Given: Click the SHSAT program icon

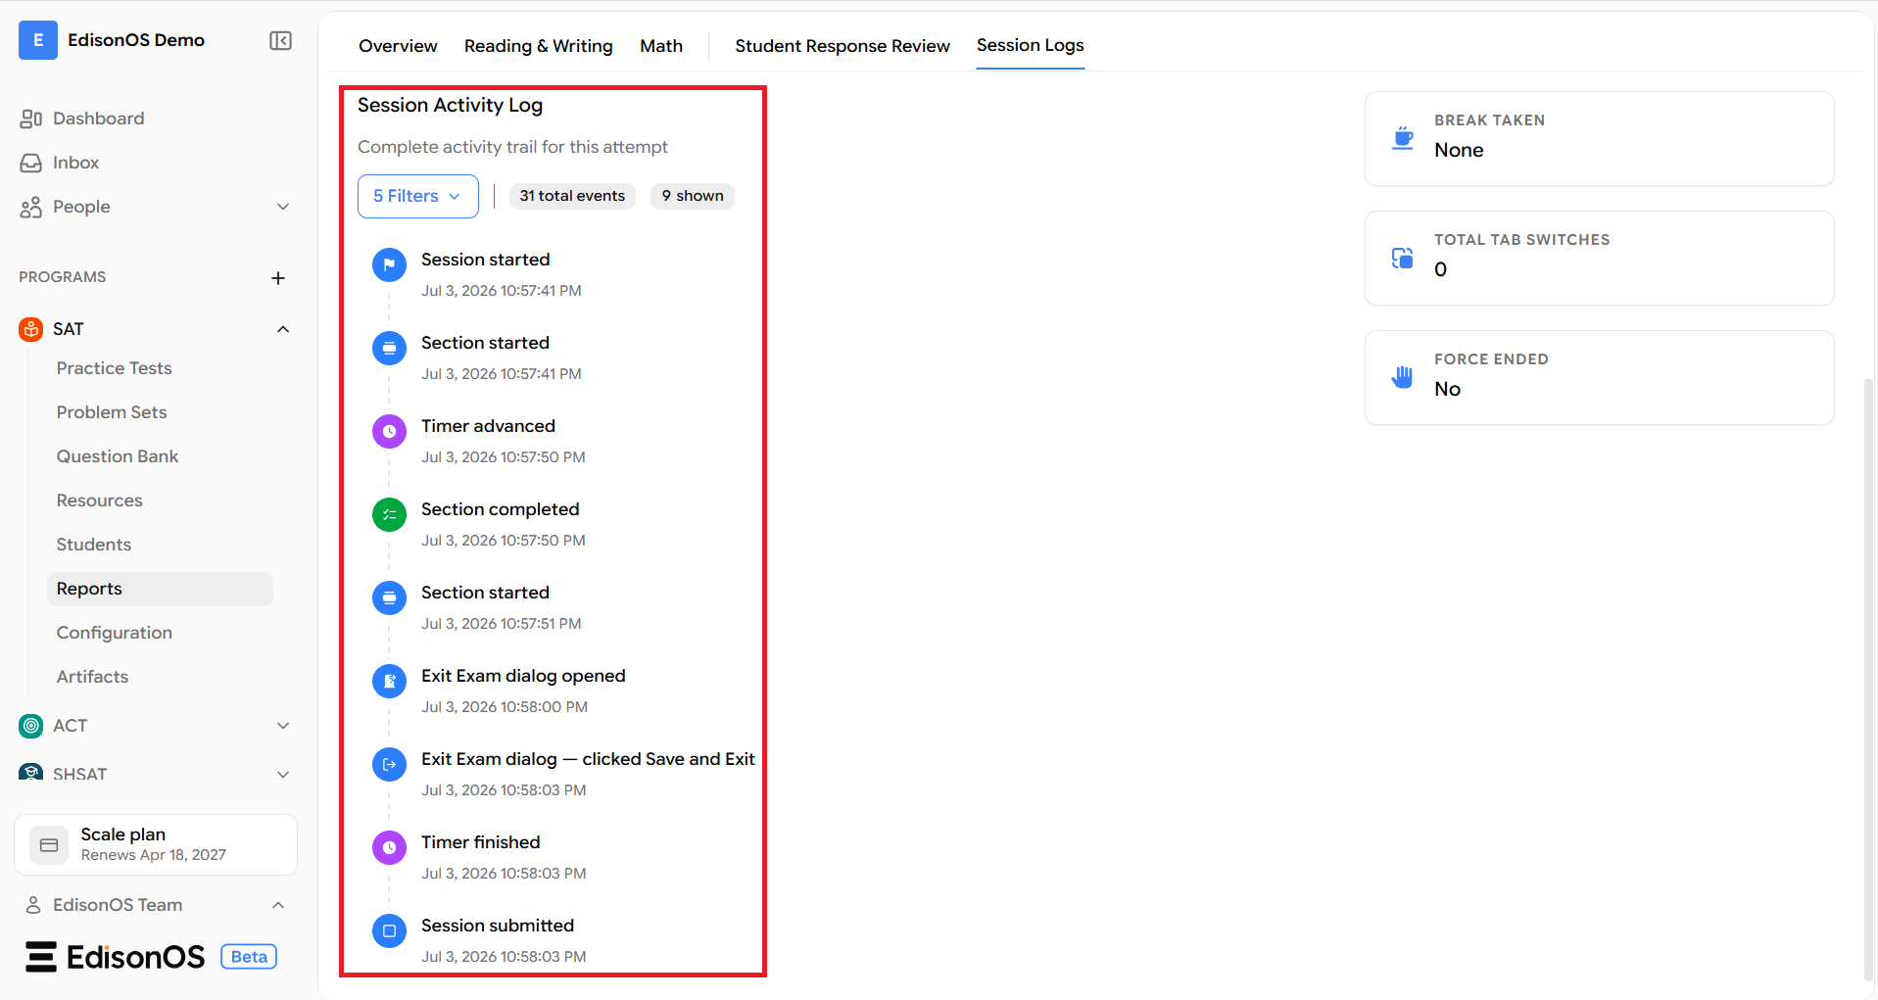Looking at the screenshot, I should (x=31, y=772).
